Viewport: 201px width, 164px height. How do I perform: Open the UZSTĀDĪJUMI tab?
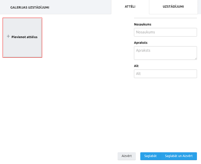[173, 7]
